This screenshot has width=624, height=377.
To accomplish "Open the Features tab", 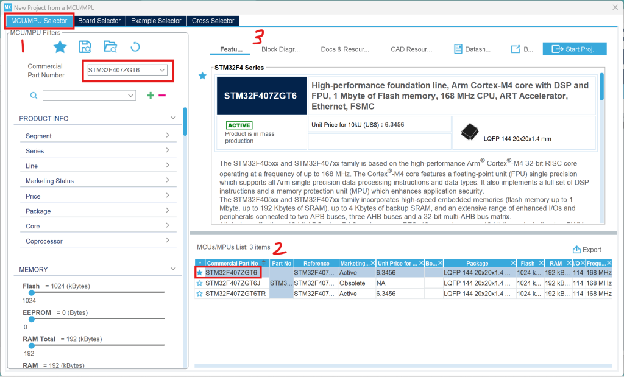I will [231, 49].
